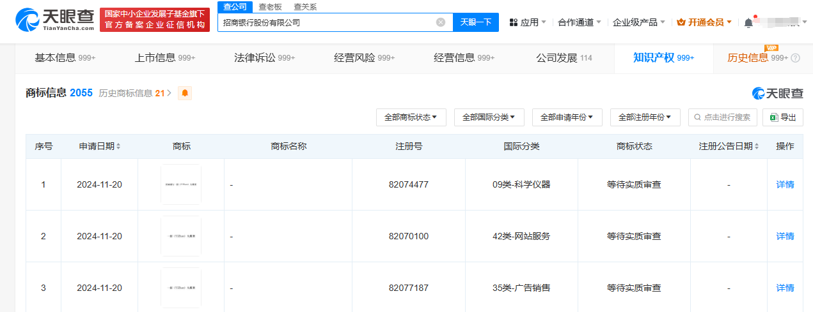
Task: Open 历史商标信息 21 link
Action: (135, 93)
